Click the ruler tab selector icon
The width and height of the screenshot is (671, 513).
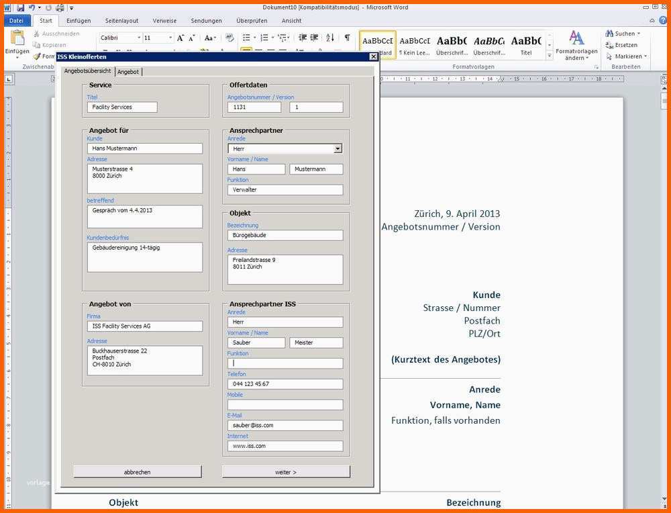click(x=9, y=79)
